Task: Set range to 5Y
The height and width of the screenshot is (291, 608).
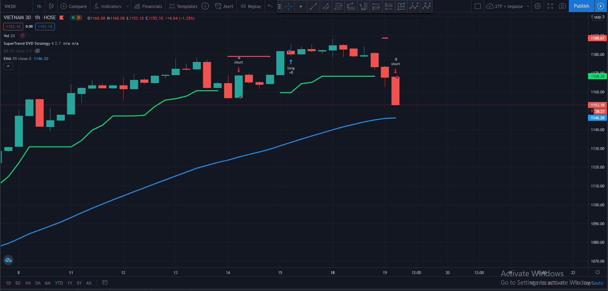Action: click(x=79, y=283)
